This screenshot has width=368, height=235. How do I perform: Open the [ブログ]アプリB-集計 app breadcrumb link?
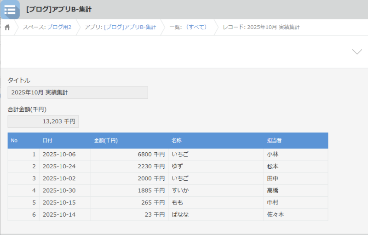[130, 28]
